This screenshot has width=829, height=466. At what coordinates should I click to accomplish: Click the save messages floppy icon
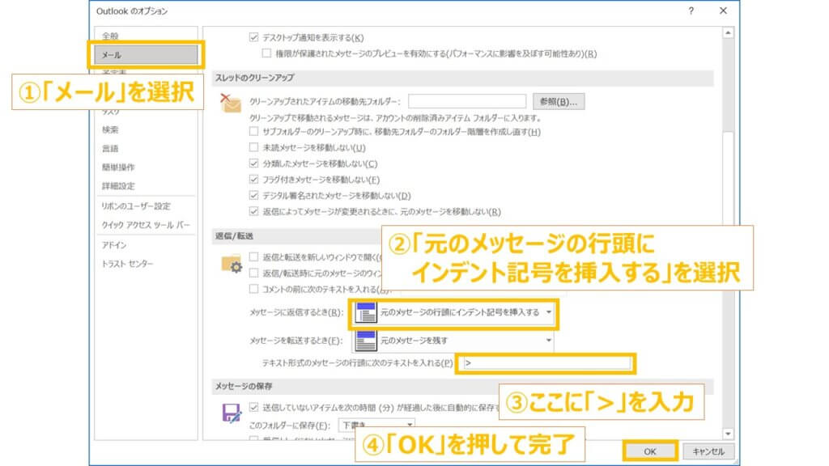[x=232, y=413]
